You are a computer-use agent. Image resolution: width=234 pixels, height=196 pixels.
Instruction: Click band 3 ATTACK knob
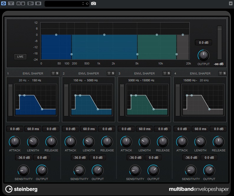[x=126, y=142]
